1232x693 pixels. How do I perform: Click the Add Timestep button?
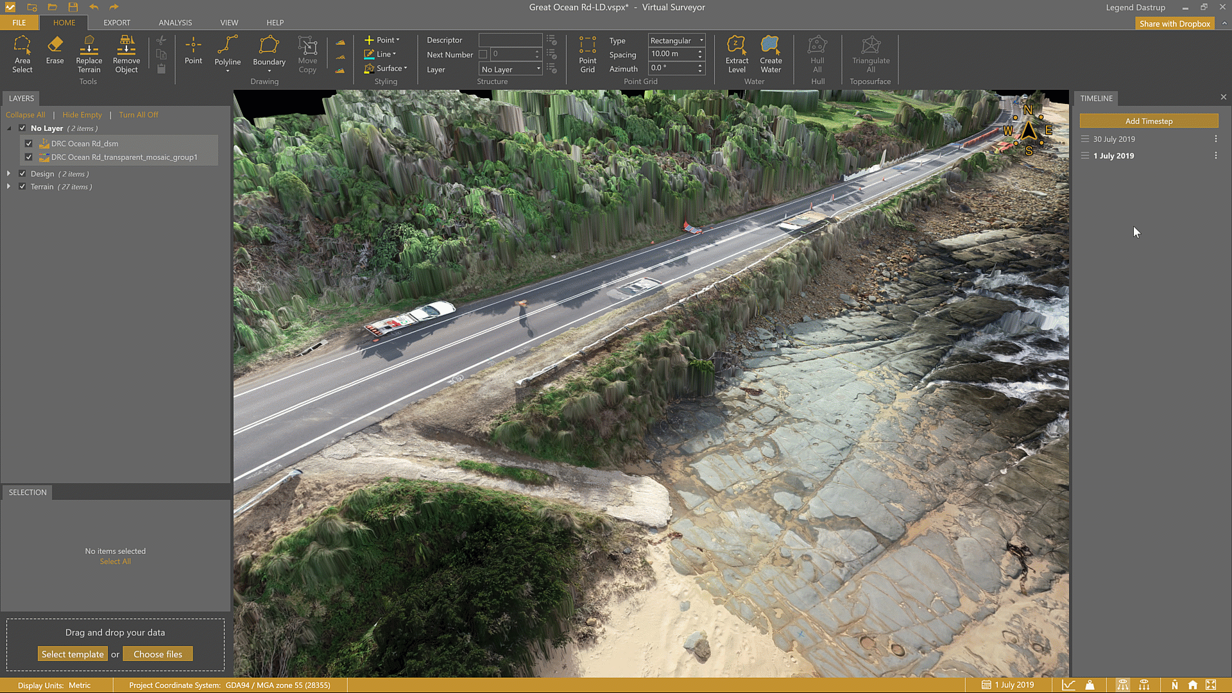[1148, 121]
